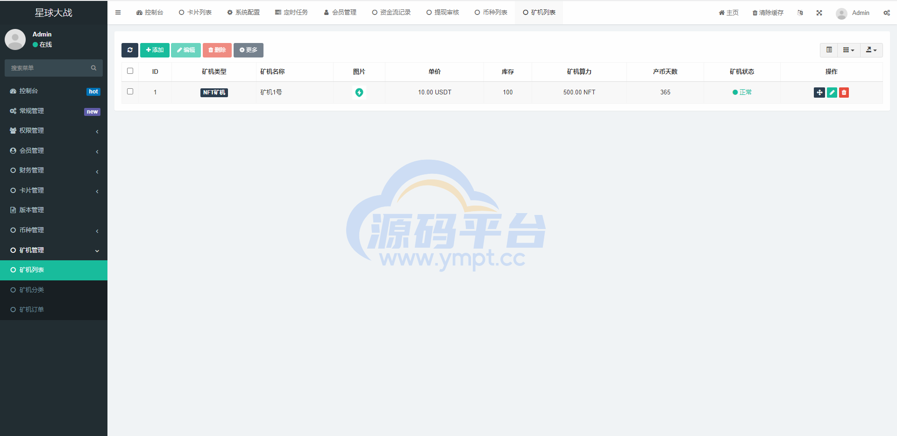897x436 pixels.
Task: Open the language switch icon
Action: point(800,13)
